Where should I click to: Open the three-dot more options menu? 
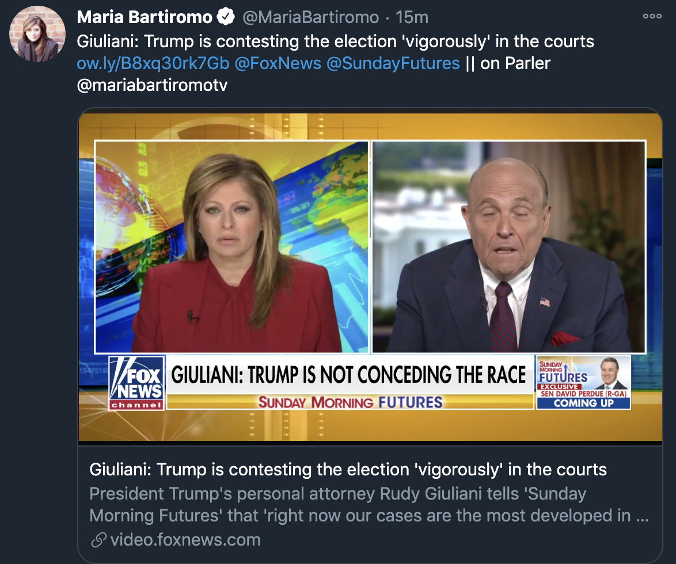[652, 16]
